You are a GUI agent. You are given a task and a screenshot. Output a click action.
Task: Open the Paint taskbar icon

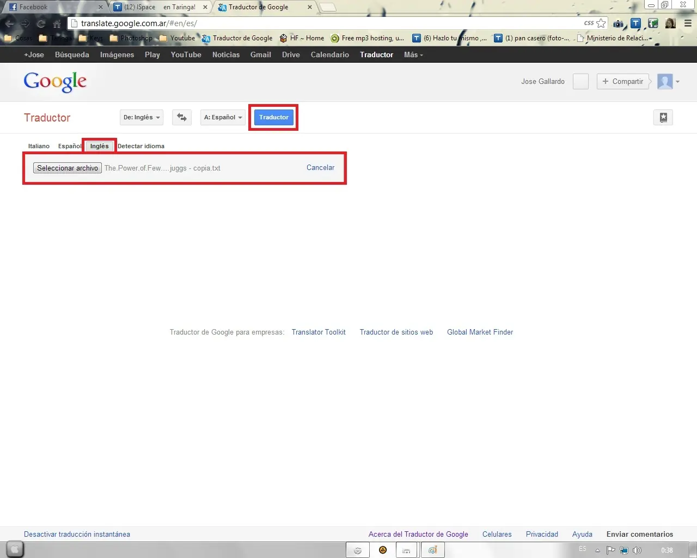[433, 550]
